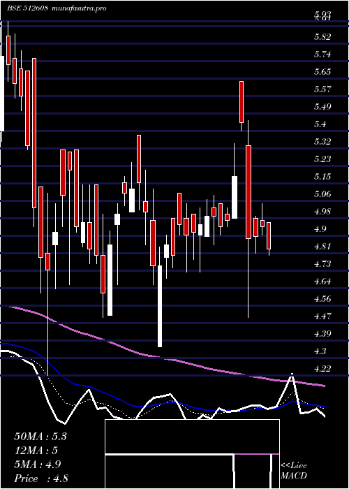Viewport: 349px width, 489px height.
Task: Click the 4.56 price axis label
Action: [322, 299]
